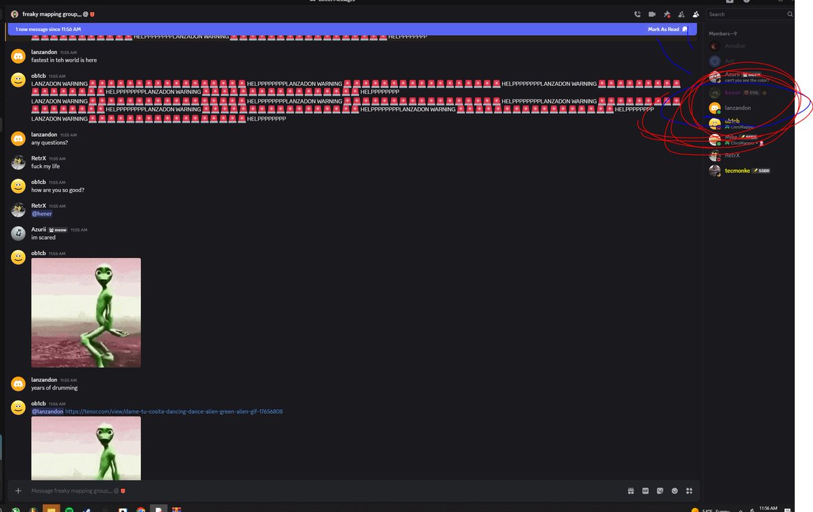
Task: Open the weather widget in taskbar
Action: tap(709, 509)
